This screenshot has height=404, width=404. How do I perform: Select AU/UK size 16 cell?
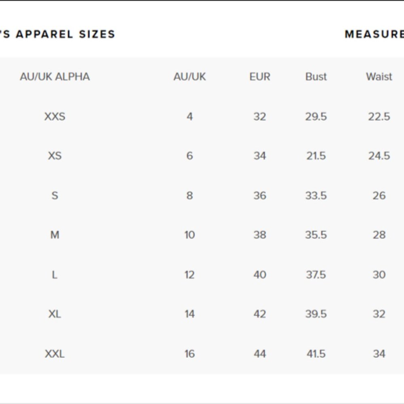click(189, 353)
